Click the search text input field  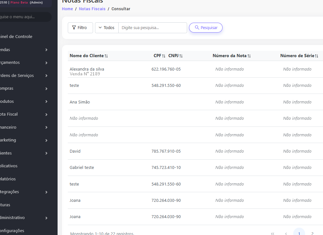[x=152, y=28]
